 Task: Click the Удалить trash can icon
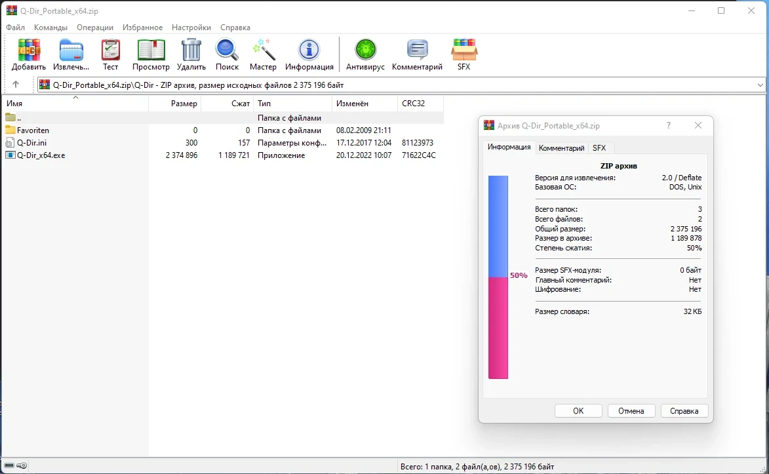pos(191,50)
